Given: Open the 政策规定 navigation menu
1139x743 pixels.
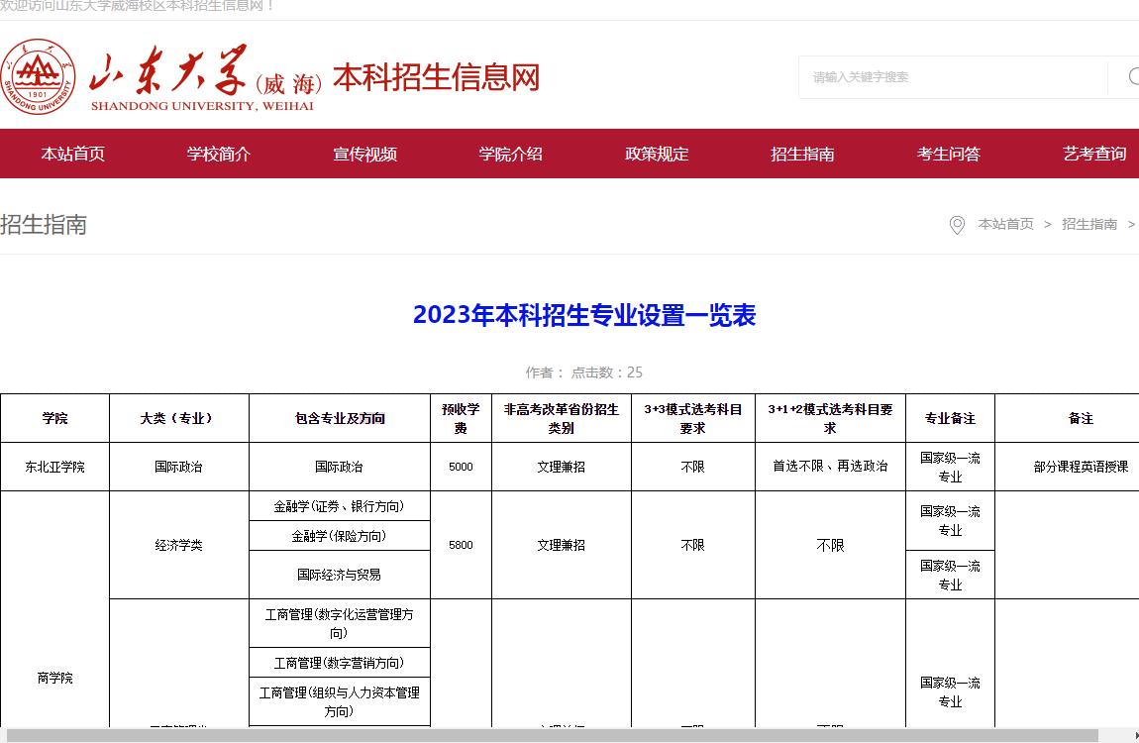Looking at the screenshot, I should coord(657,154).
